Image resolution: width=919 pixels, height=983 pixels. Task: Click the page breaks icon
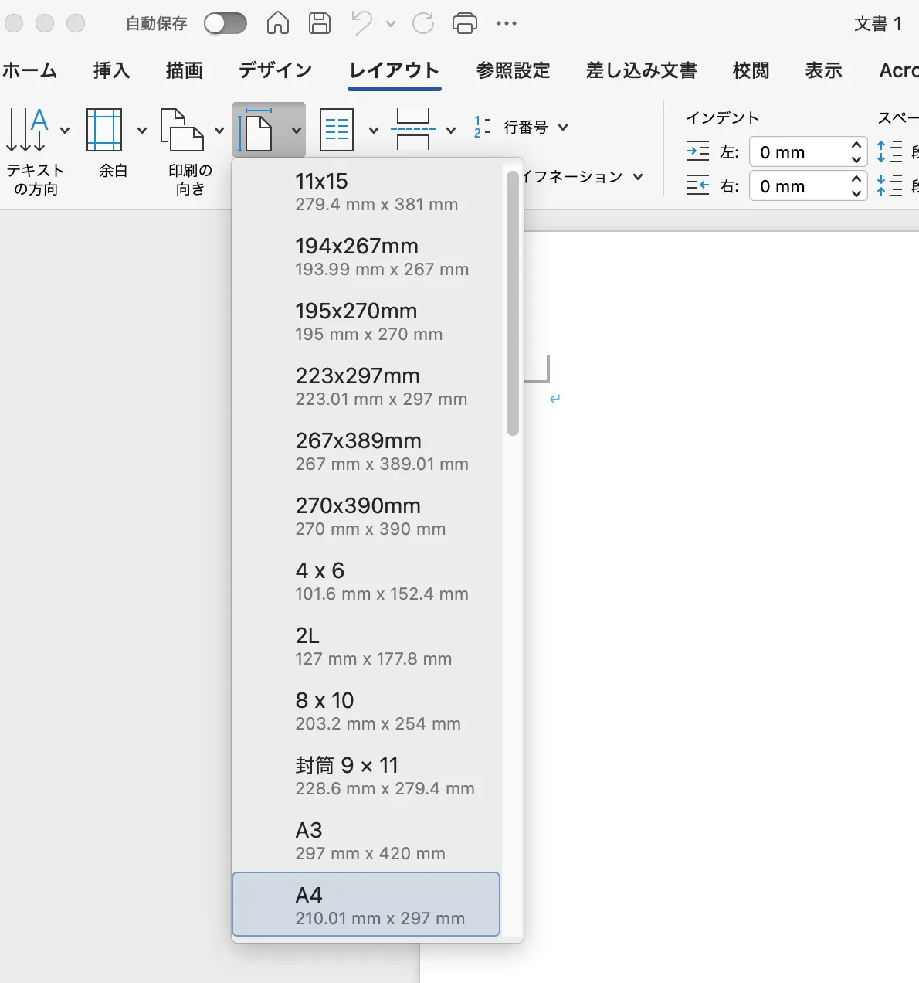[x=413, y=130]
